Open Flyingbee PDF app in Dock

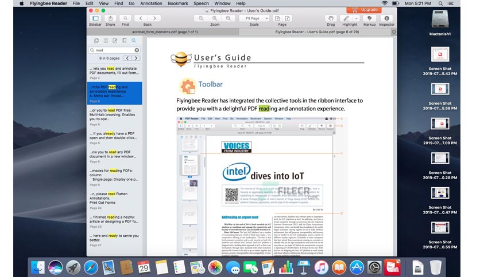tap(393, 267)
